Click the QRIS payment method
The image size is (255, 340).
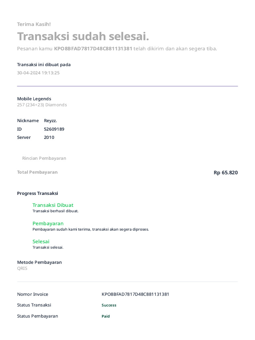pyautogui.click(x=22, y=268)
